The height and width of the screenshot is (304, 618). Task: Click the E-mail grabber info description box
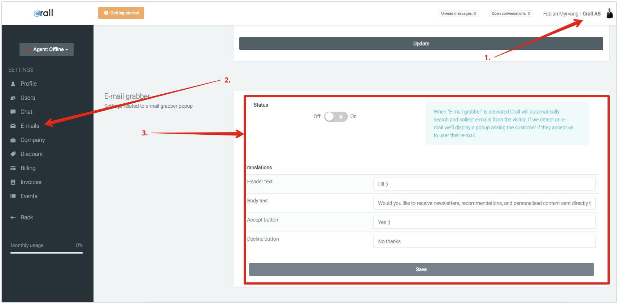click(507, 124)
